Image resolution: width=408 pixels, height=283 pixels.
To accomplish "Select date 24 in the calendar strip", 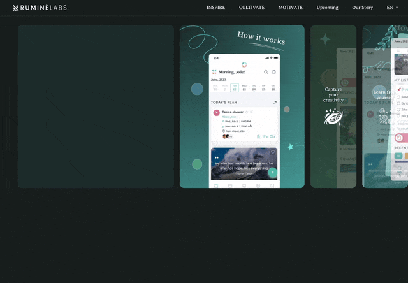I will 254,88.
